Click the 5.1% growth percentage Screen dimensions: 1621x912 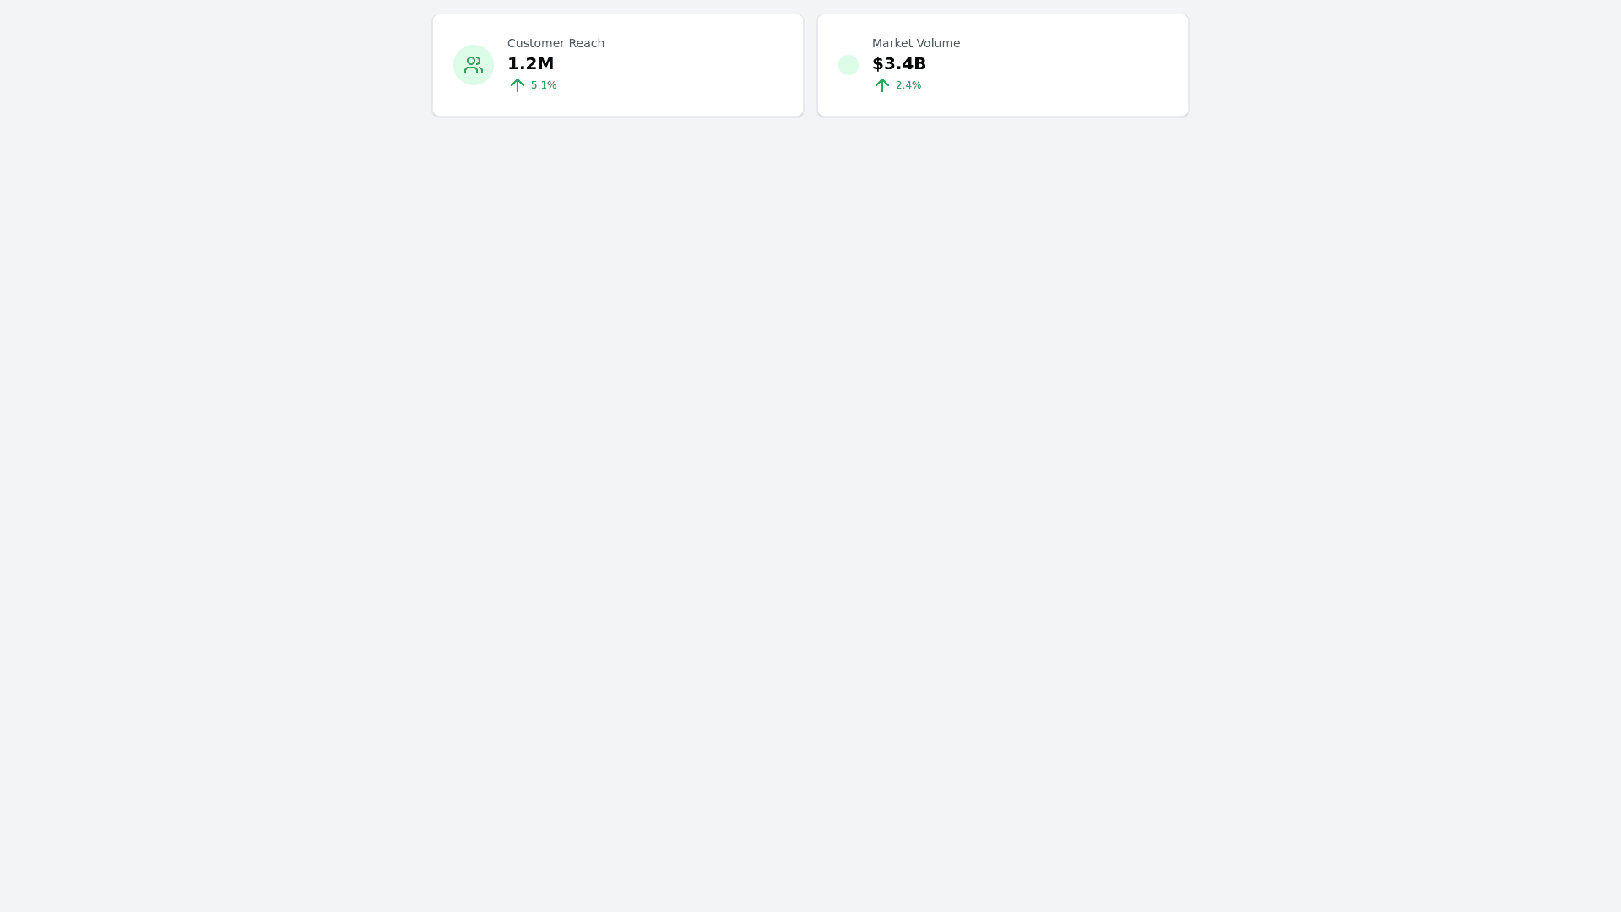[x=544, y=85]
